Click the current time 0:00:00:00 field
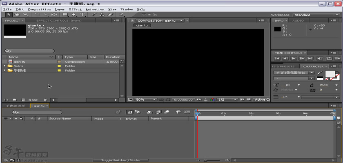This screenshot has height=163, width=343. pyautogui.click(x=184, y=99)
